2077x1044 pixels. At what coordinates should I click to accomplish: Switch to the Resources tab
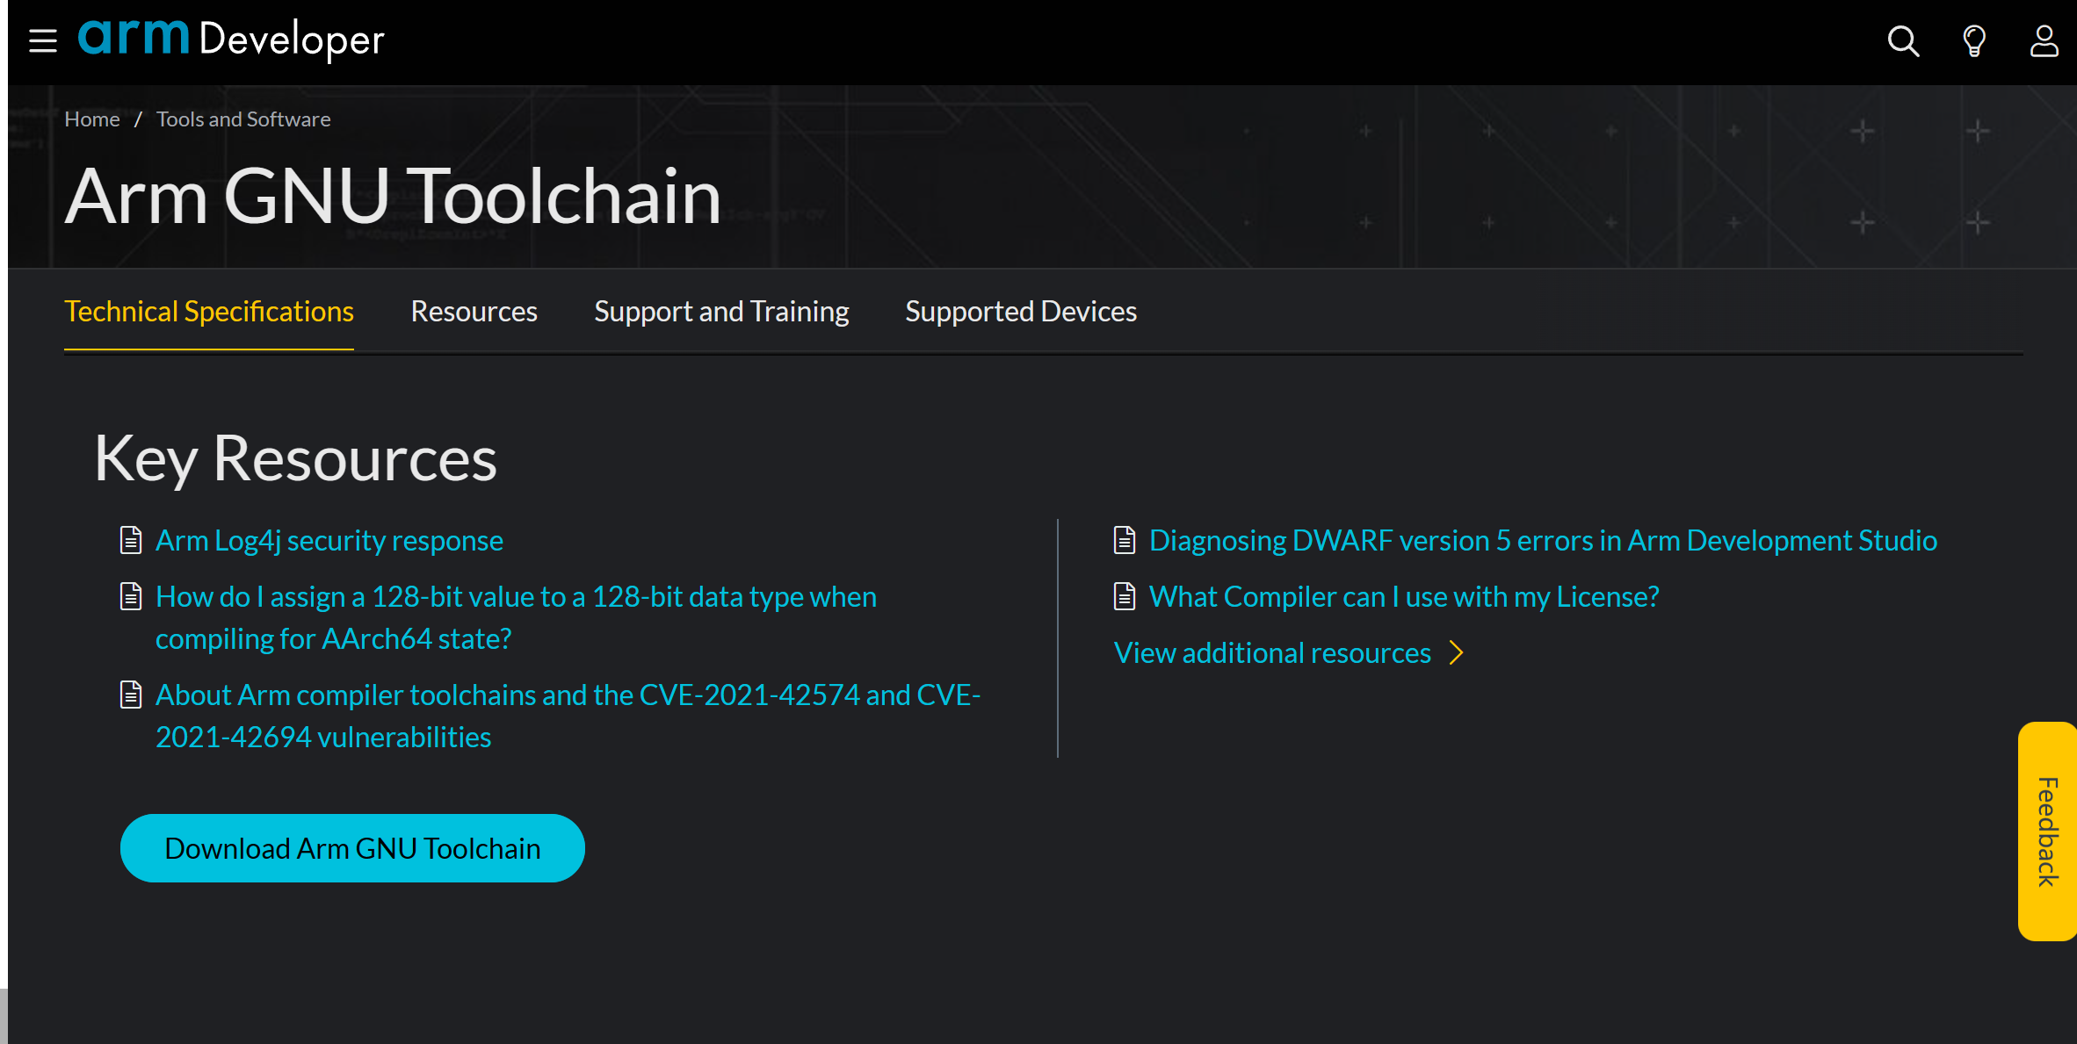tap(474, 312)
